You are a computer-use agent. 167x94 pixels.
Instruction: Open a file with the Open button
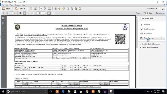coord(6,9)
